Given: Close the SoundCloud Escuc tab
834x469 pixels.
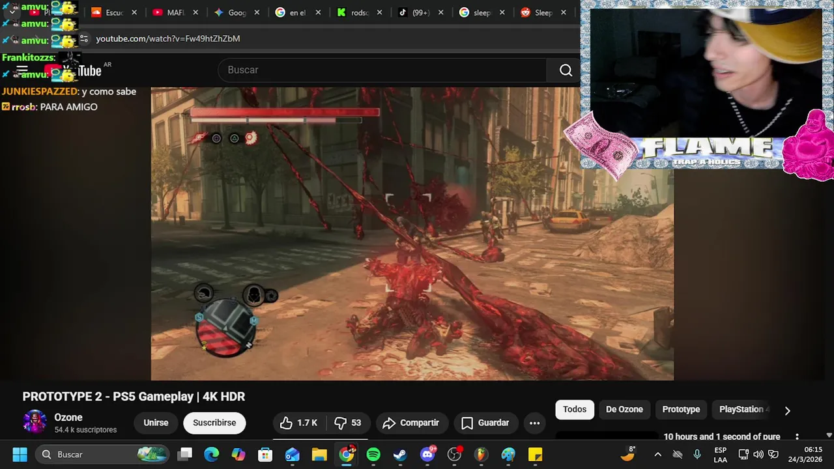Looking at the screenshot, I should (x=134, y=12).
